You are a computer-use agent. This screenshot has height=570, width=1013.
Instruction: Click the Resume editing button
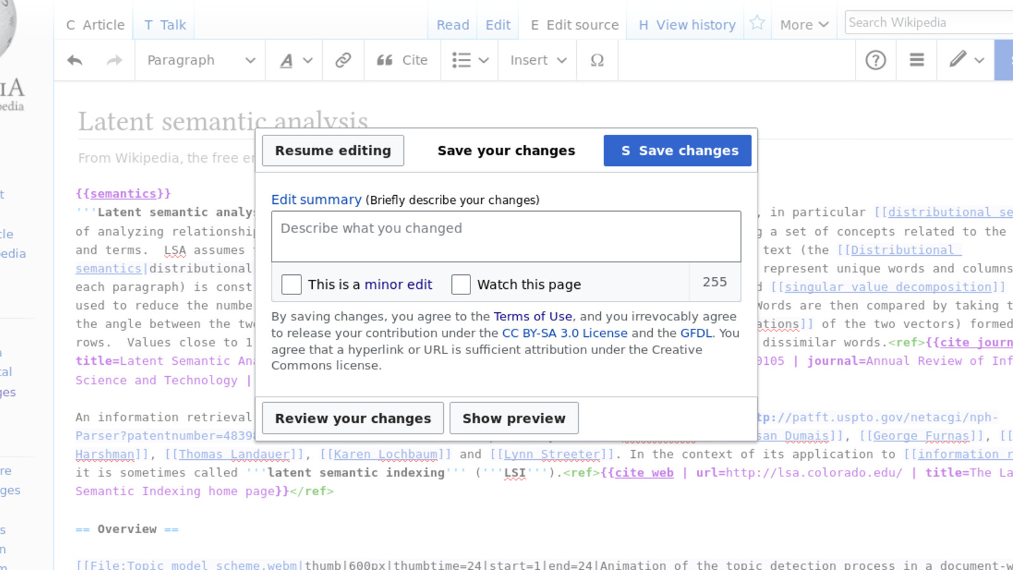[x=332, y=150]
